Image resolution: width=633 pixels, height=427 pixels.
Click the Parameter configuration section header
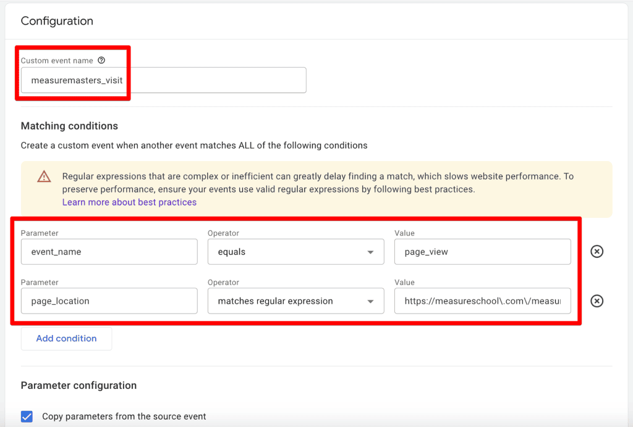click(79, 385)
